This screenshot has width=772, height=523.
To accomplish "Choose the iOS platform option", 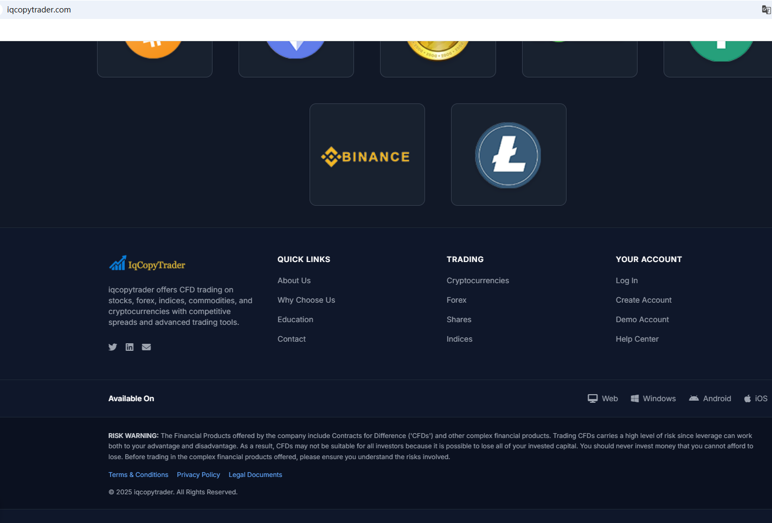I will pyautogui.click(x=756, y=398).
